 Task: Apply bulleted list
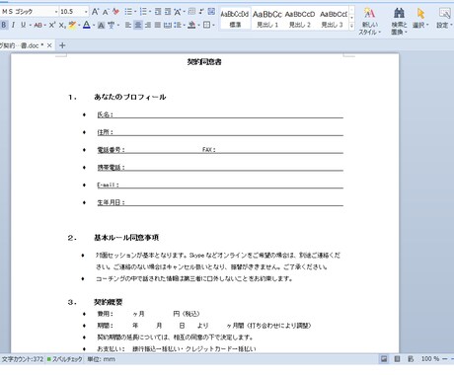[127, 12]
